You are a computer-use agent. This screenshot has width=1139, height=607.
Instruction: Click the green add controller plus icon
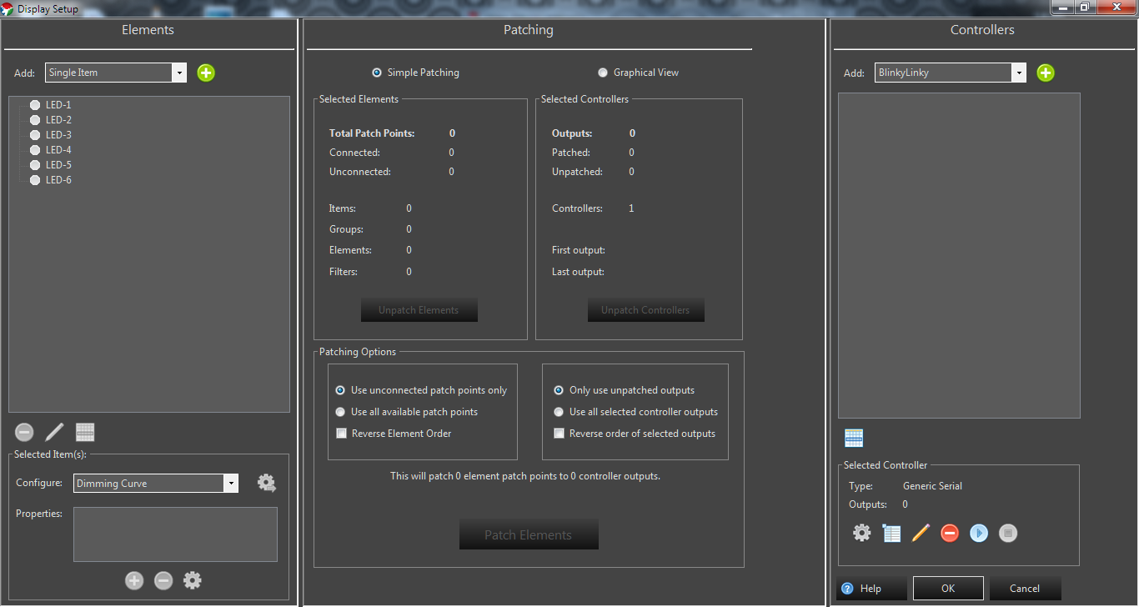click(1046, 73)
